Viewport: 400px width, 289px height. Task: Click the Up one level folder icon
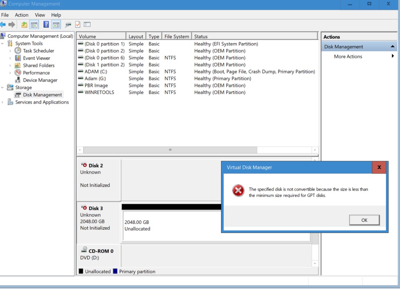[x=24, y=24]
